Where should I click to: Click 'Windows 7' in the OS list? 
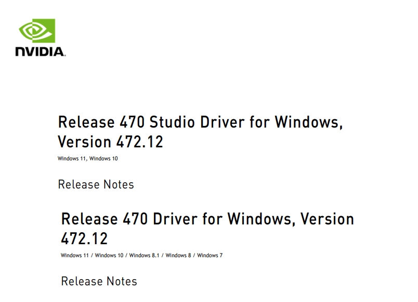pyautogui.click(x=210, y=255)
